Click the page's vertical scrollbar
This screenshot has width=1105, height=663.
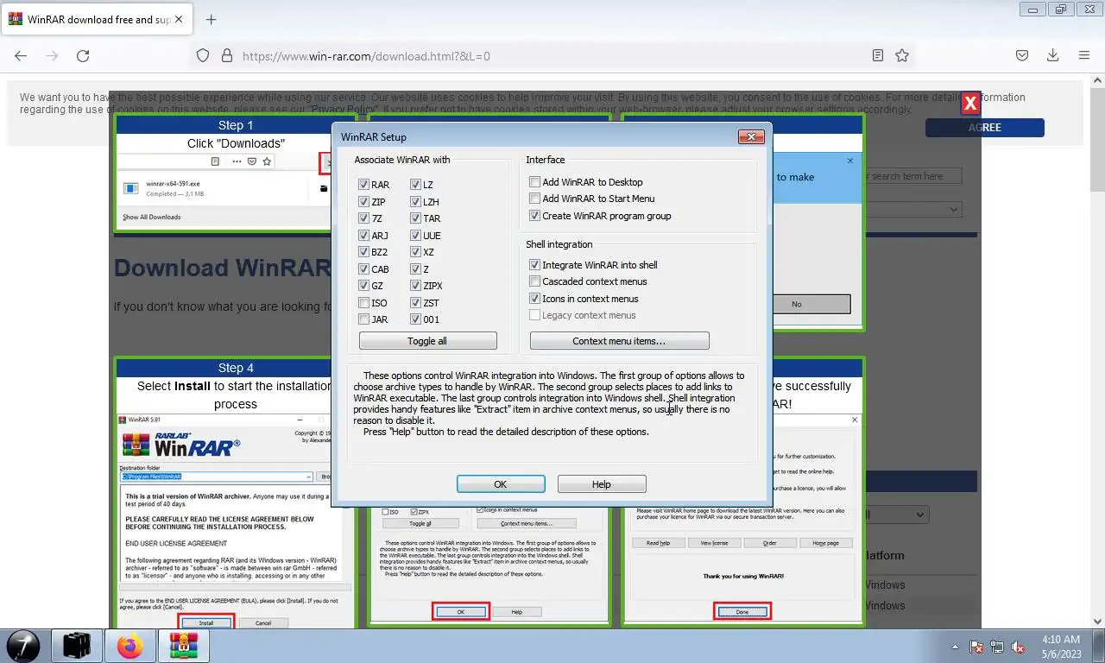1097,352
